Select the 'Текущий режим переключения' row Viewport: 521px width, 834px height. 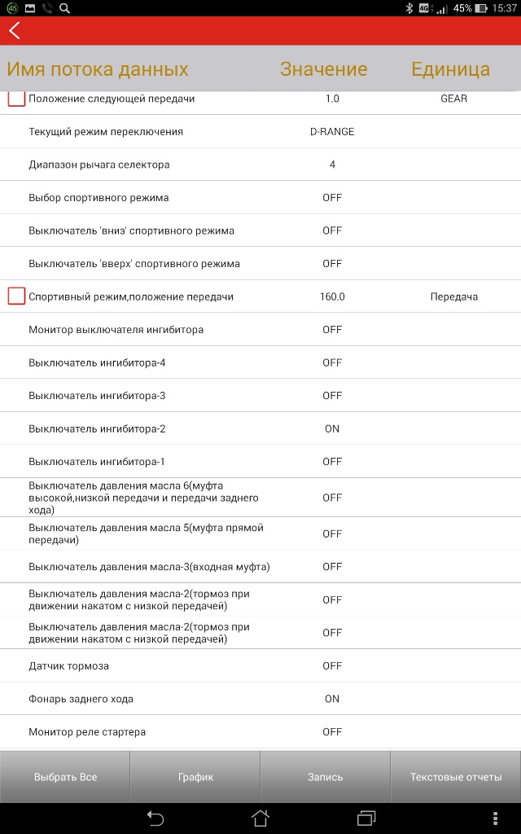click(106, 132)
